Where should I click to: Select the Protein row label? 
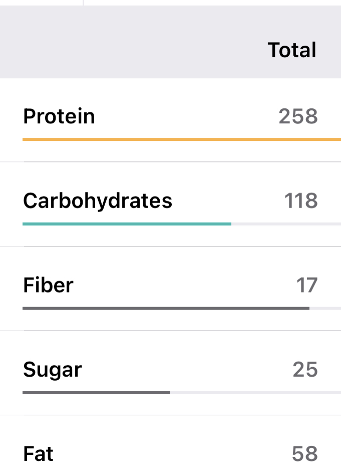click(x=59, y=116)
